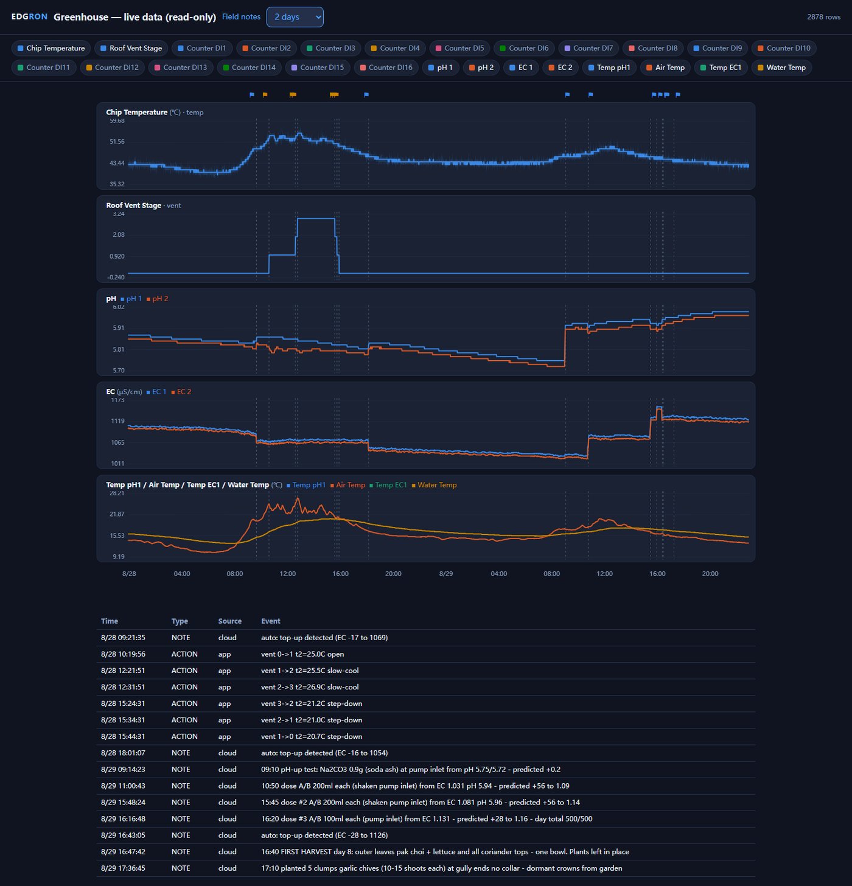Hide the pH 2 series using its top chip

(x=481, y=68)
